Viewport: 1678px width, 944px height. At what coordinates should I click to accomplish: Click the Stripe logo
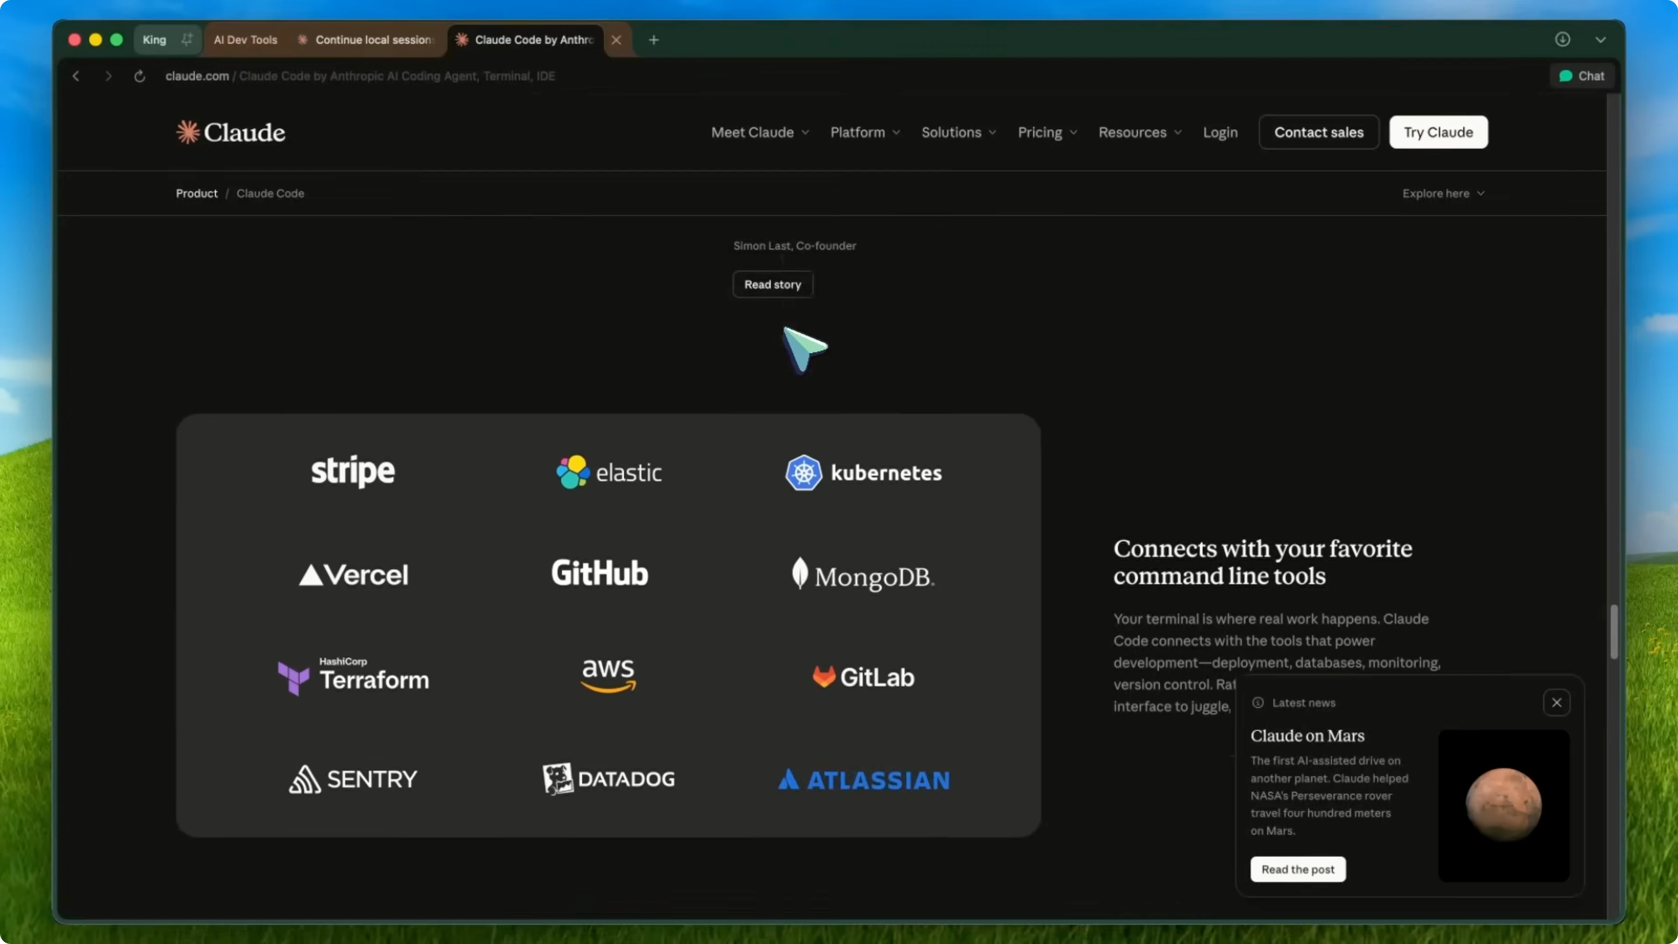pyautogui.click(x=352, y=471)
